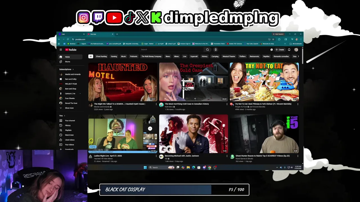Open options menu for Haunted Hyatt House video
Image resolution: width=360 pixels, height=202 pixels.
click(156, 104)
